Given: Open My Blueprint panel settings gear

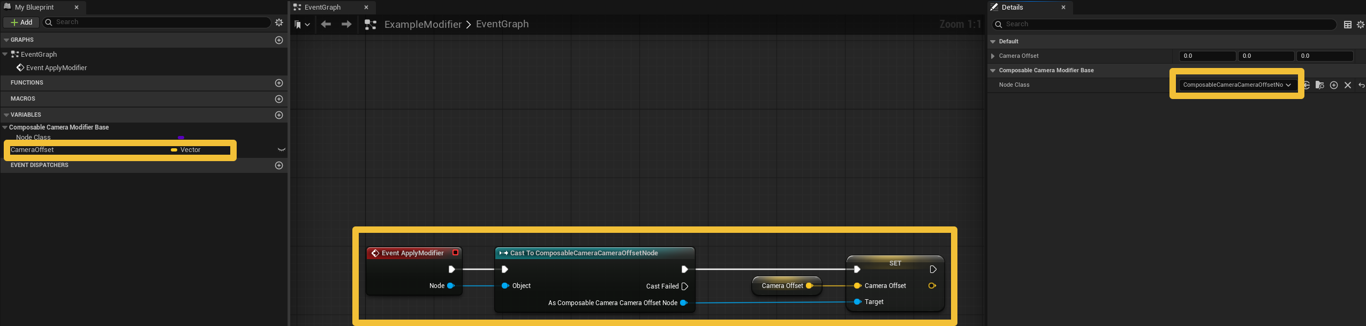Looking at the screenshot, I should pyautogui.click(x=279, y=22).
